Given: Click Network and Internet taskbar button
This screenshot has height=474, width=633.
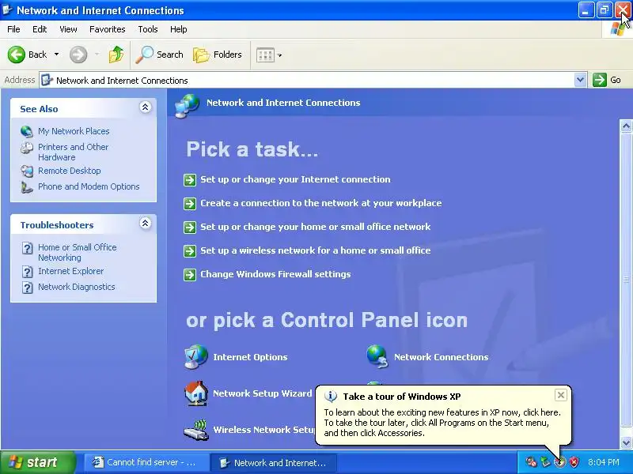Looking at the screenshot, I should [275, 462].
